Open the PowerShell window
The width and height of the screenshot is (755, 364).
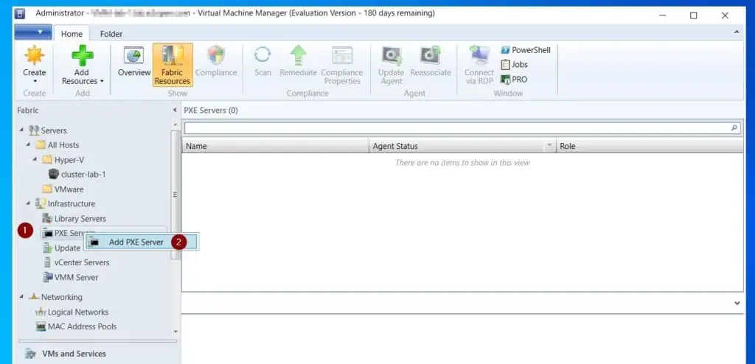coord(525,50)
